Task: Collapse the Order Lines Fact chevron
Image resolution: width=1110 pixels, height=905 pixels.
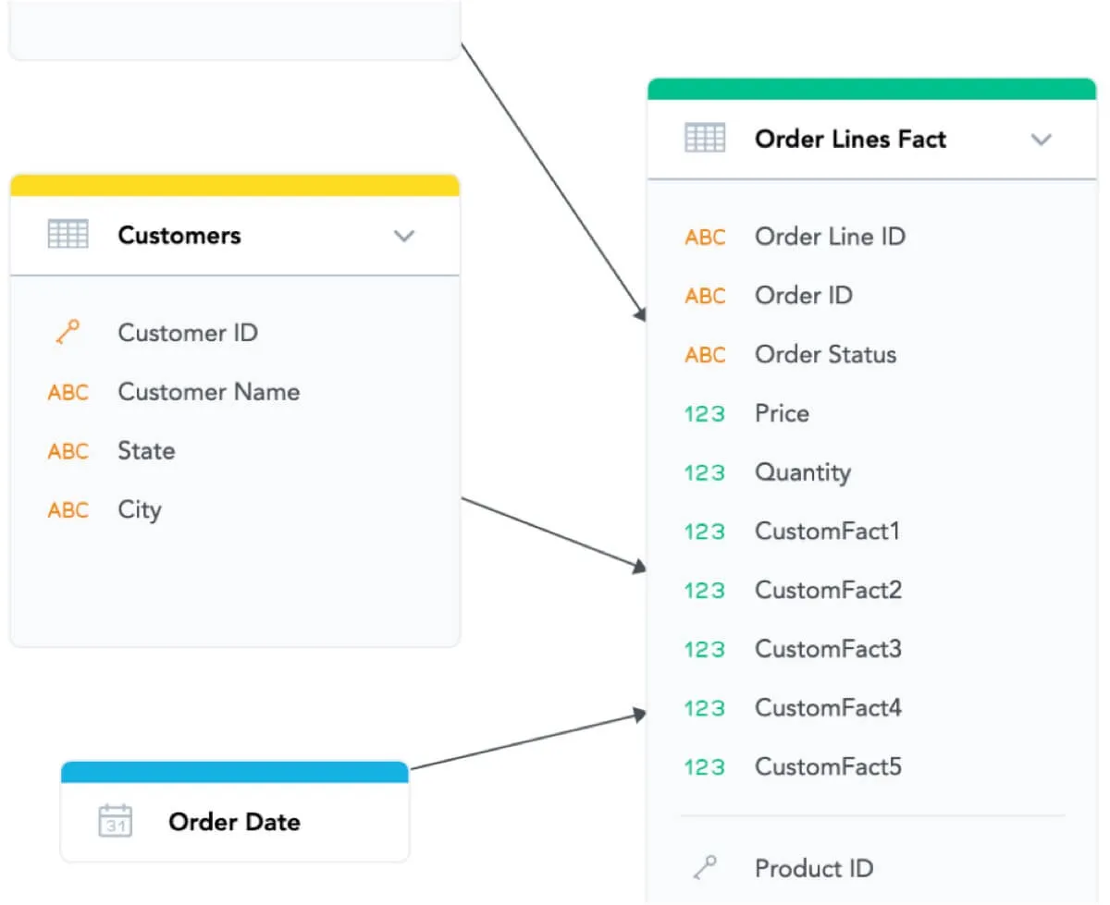Action: pos(1042,140)
